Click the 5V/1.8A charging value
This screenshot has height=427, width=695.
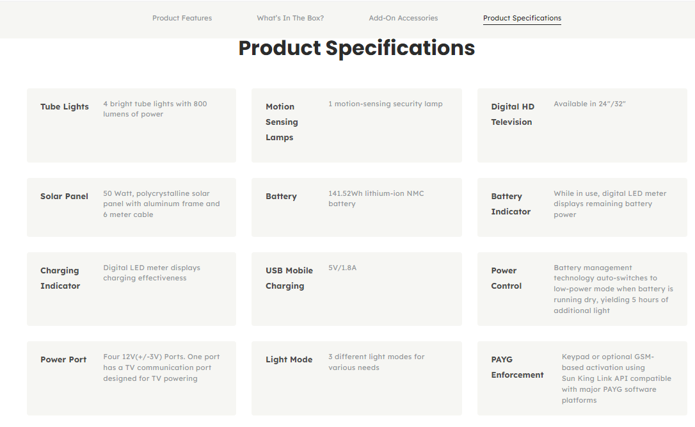[x=342, y=268]
